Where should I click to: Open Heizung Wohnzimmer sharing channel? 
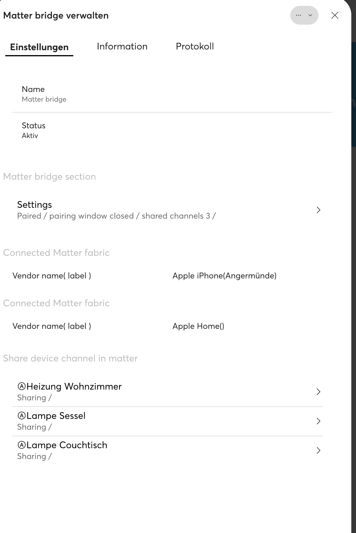click(x=74, y=392)
